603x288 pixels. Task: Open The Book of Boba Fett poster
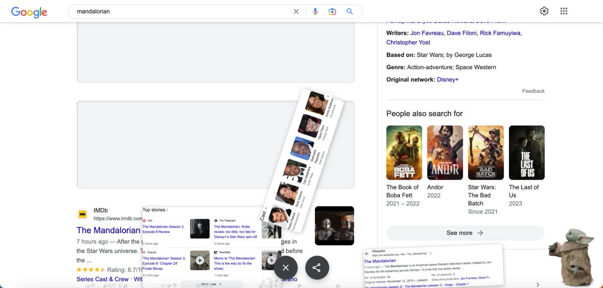click(404, 153)
